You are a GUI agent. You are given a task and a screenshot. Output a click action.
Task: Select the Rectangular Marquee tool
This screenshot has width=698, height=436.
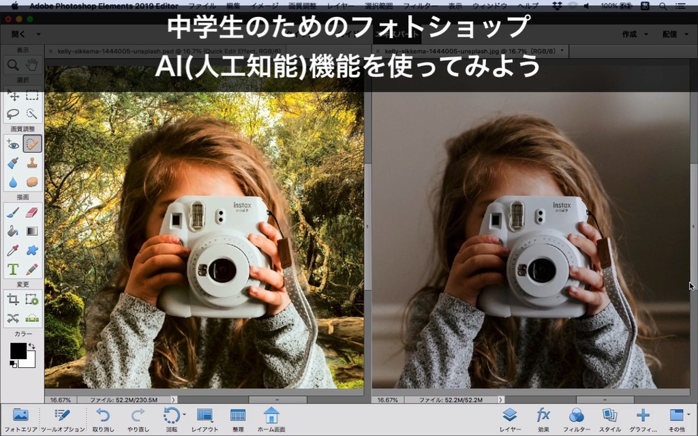coord(31,95)
